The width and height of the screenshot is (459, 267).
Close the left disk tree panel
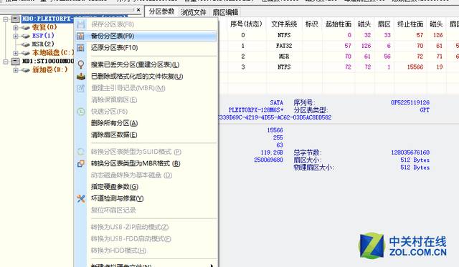138,10
